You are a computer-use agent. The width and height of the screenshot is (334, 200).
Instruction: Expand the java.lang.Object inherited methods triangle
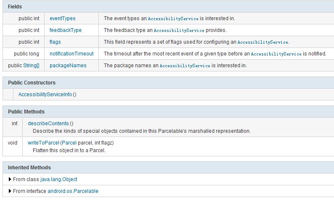pyautogui.click(x=10, y=179)
